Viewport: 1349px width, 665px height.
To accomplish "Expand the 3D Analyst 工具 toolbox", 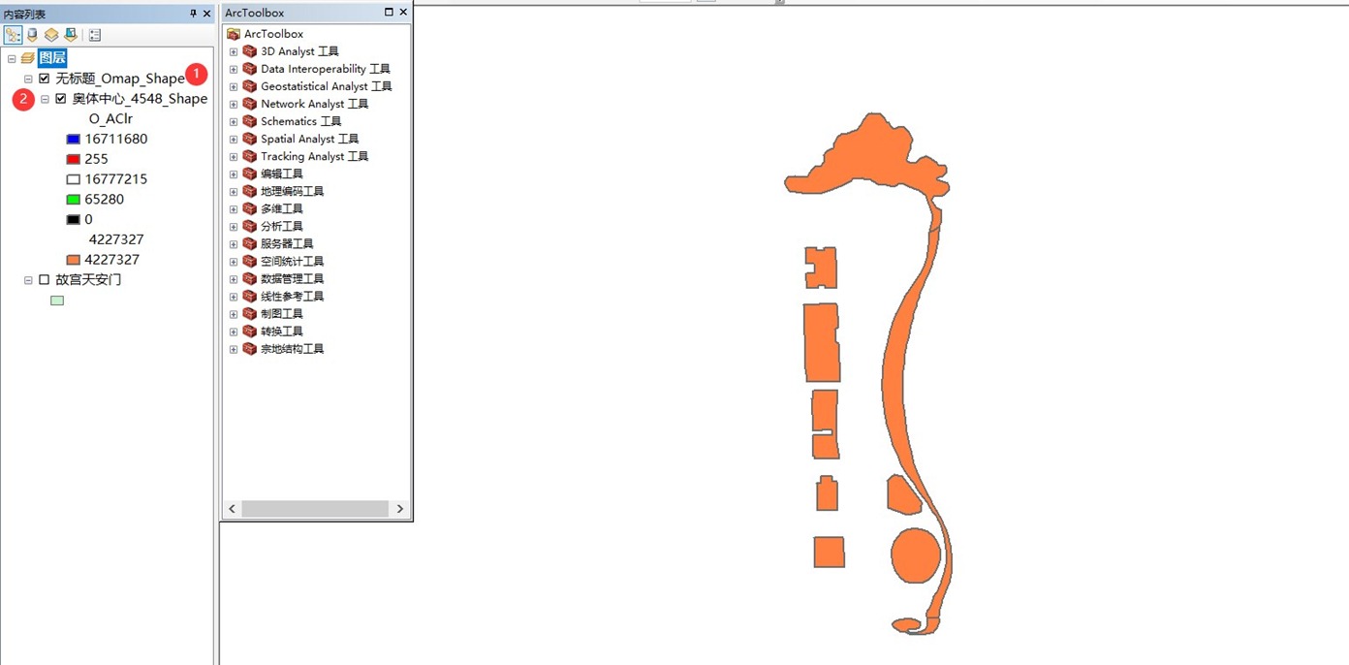I will (234, 51).
